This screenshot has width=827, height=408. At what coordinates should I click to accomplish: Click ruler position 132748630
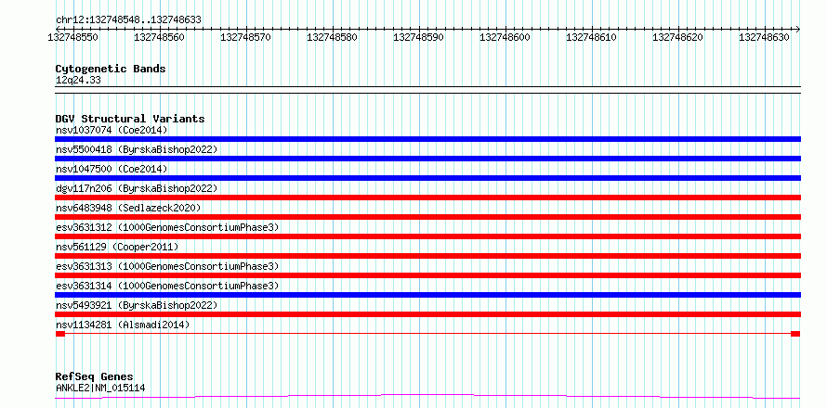pos(765,37)
